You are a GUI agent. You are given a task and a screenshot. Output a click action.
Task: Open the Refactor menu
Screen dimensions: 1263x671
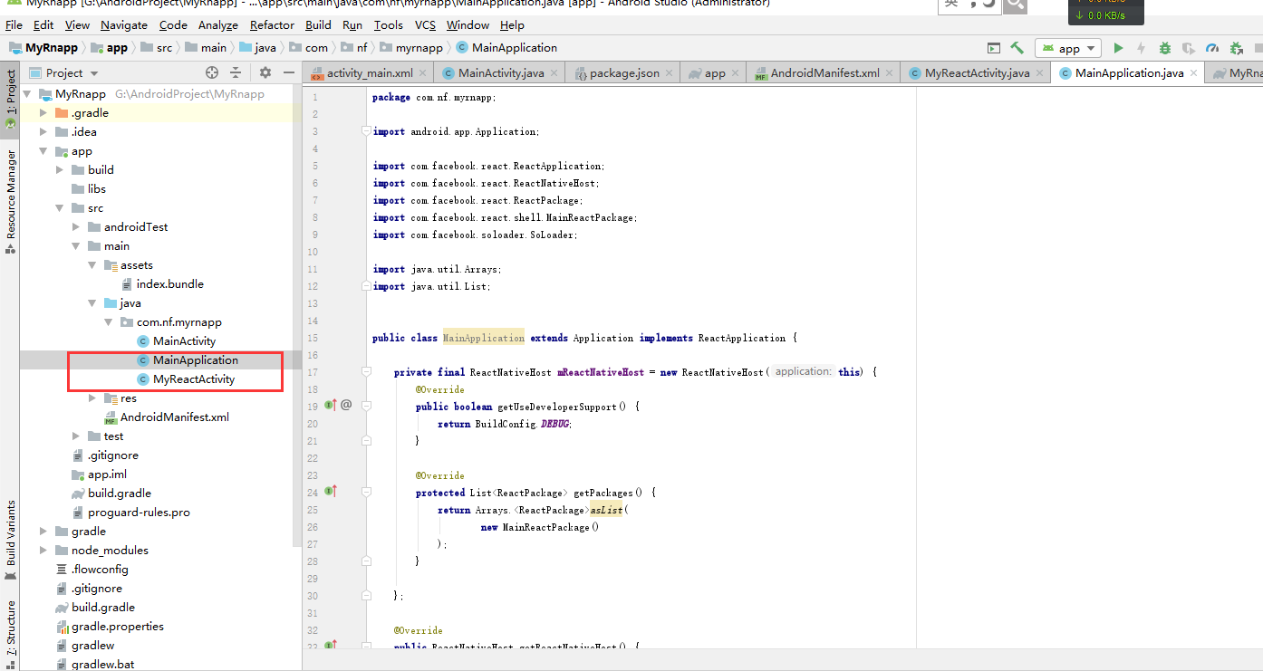[x=272, y=24]
